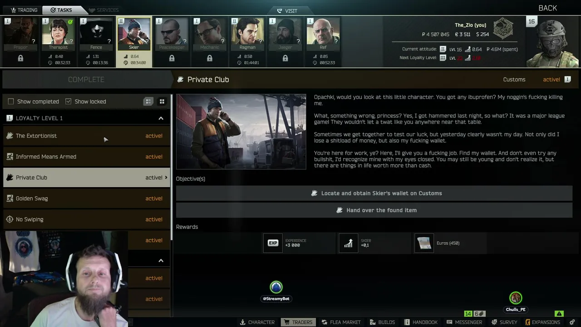
Task: Open the Survey
Action: 504,322
